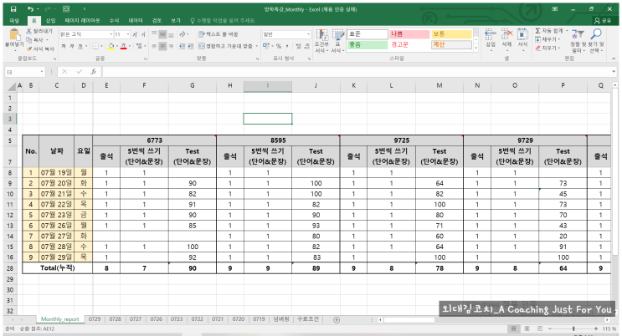This screenshot has width=622, height=336.
Task: Apply the 보통 cell style
Action: [x=451, y=34]
